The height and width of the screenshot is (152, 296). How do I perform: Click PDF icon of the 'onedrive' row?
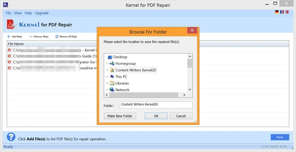[9, 68]
